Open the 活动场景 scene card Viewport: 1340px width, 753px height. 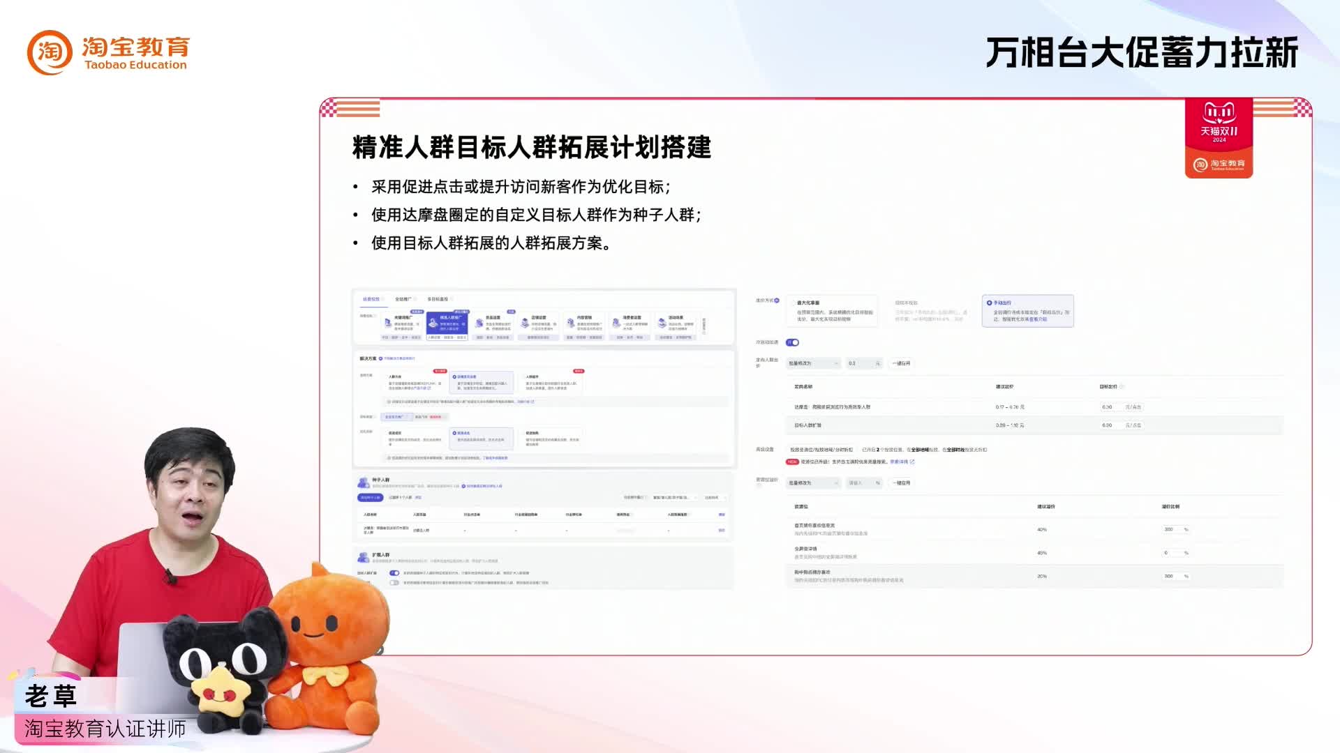tap(673, 322)
